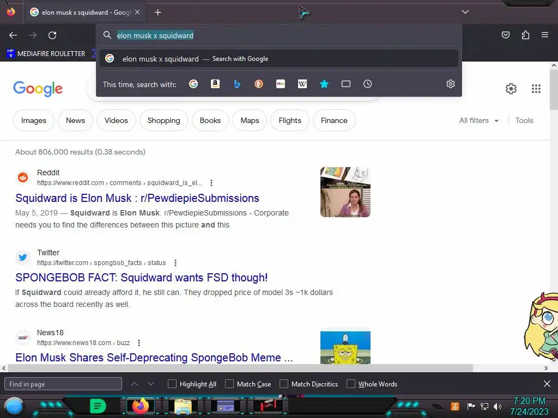Search this time with eBay
The height and width of the screenshot is (418, 558).
click(281, 84)
